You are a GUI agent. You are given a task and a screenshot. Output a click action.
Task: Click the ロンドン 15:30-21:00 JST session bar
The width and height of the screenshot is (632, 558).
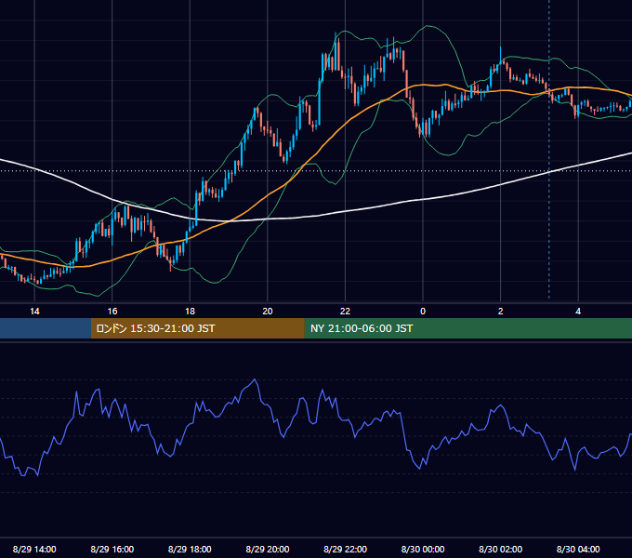coord(197,328)
